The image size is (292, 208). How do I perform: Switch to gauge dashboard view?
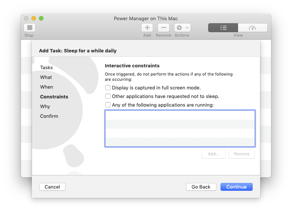tap(253, 28)
